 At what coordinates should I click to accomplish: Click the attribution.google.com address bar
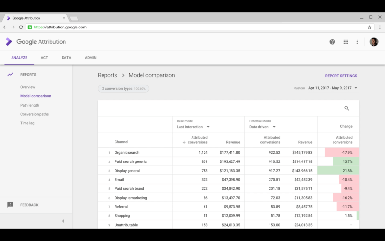[200, 27]
